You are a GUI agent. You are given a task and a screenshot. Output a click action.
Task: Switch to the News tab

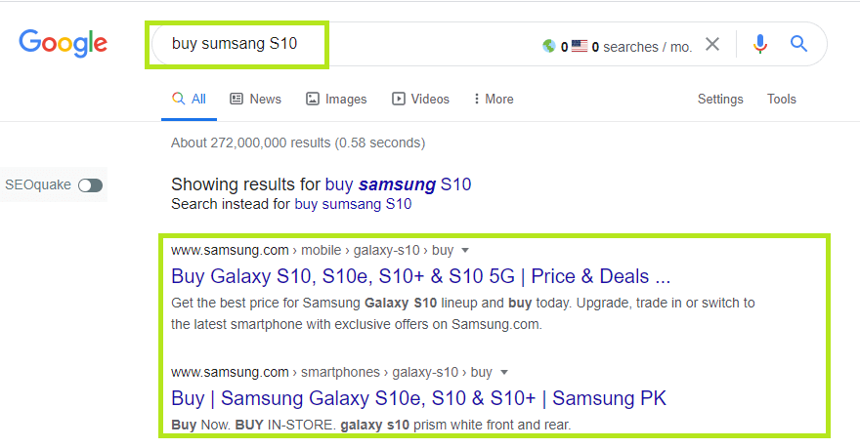tap(255, 100)
